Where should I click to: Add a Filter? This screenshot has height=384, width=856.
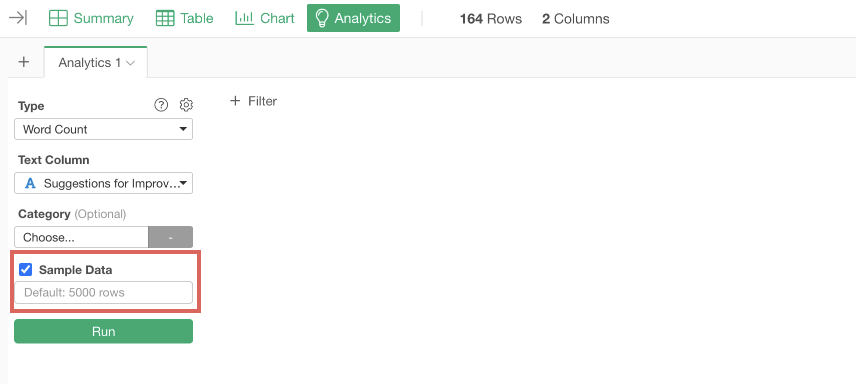[x=253, y=101]
